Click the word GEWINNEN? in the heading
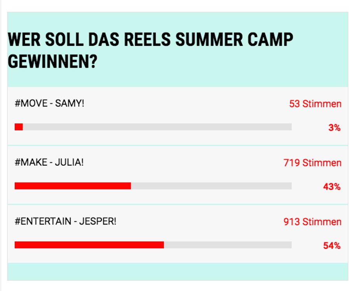The width and height of the screenshot is (354, 291). pyautogui.click(x=52, y=61)
